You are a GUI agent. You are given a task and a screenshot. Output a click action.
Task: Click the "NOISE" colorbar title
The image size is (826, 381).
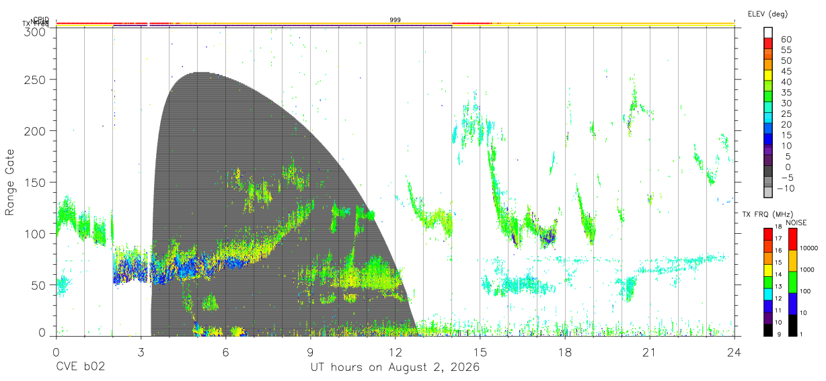pyautogui.click(x=796, y=222)
